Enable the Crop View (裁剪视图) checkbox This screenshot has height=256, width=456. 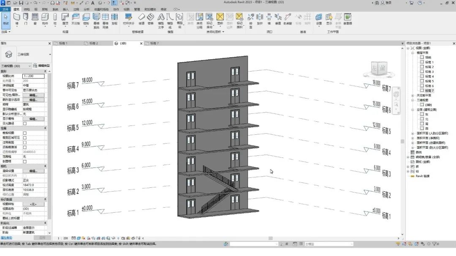coord(25,133)
